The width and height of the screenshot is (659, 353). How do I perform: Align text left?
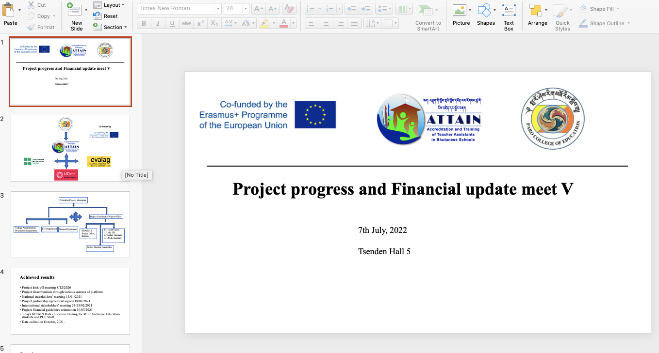coord(312,23)
